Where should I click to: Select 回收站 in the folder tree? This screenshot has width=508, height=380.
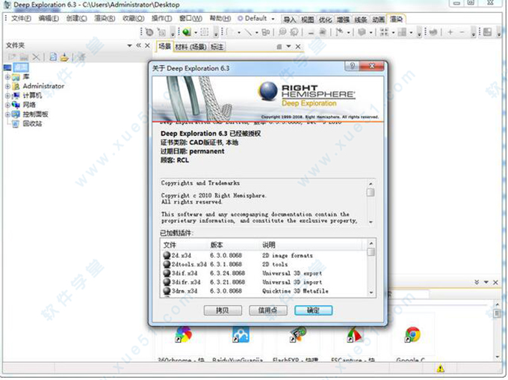32,124
